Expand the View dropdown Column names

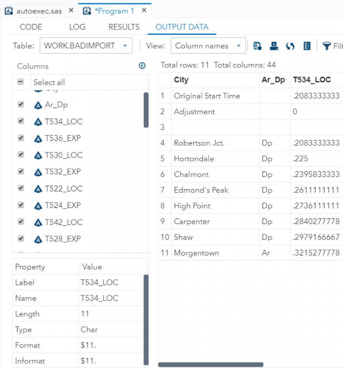coord(208,46)
